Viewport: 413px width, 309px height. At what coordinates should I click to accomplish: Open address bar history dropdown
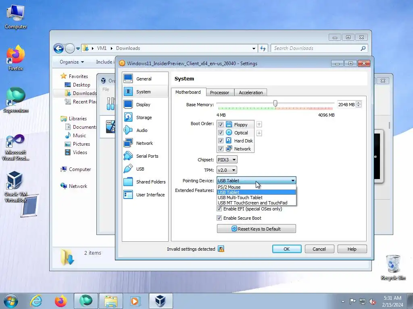(x=254, y=48)
